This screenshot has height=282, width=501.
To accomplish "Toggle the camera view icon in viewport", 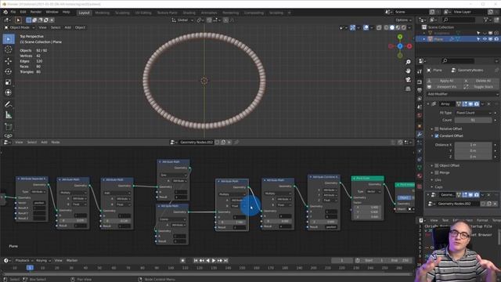I will click(x=408, y=80).
